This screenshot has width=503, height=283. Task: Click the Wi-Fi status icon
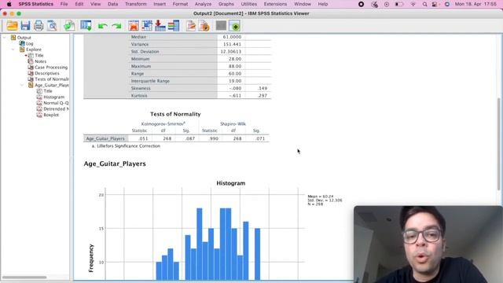413,4
